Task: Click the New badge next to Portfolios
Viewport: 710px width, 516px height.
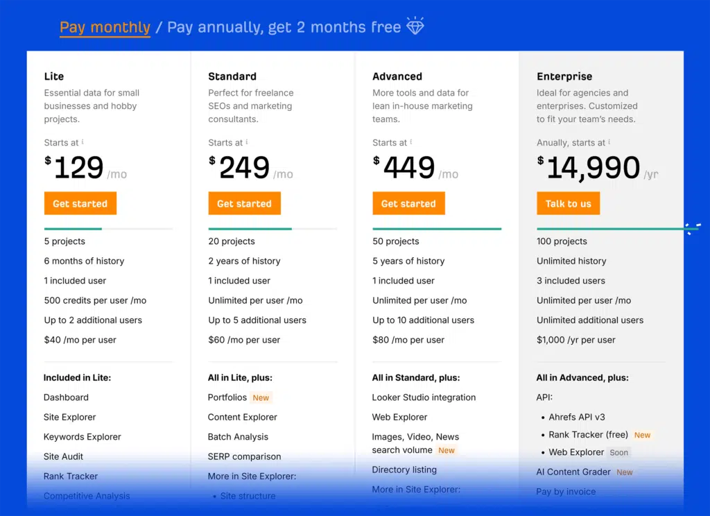Action: (261, 397)
